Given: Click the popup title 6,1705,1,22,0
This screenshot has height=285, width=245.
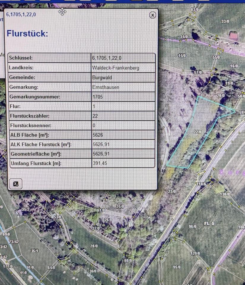Looking at the screenshot, I should pyautogui.click(x=21, y=14).
